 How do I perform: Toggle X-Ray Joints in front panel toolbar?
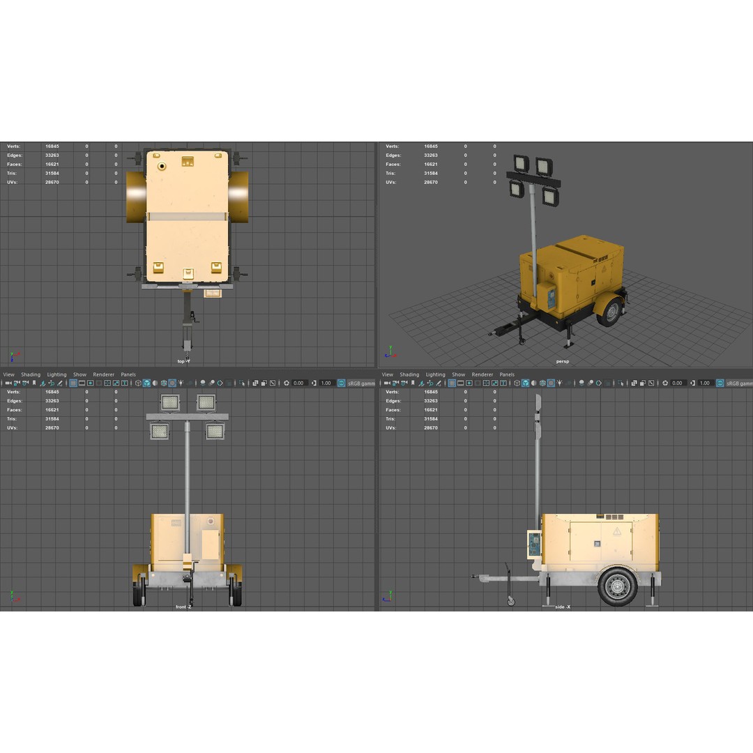click(x=273, y=383)
